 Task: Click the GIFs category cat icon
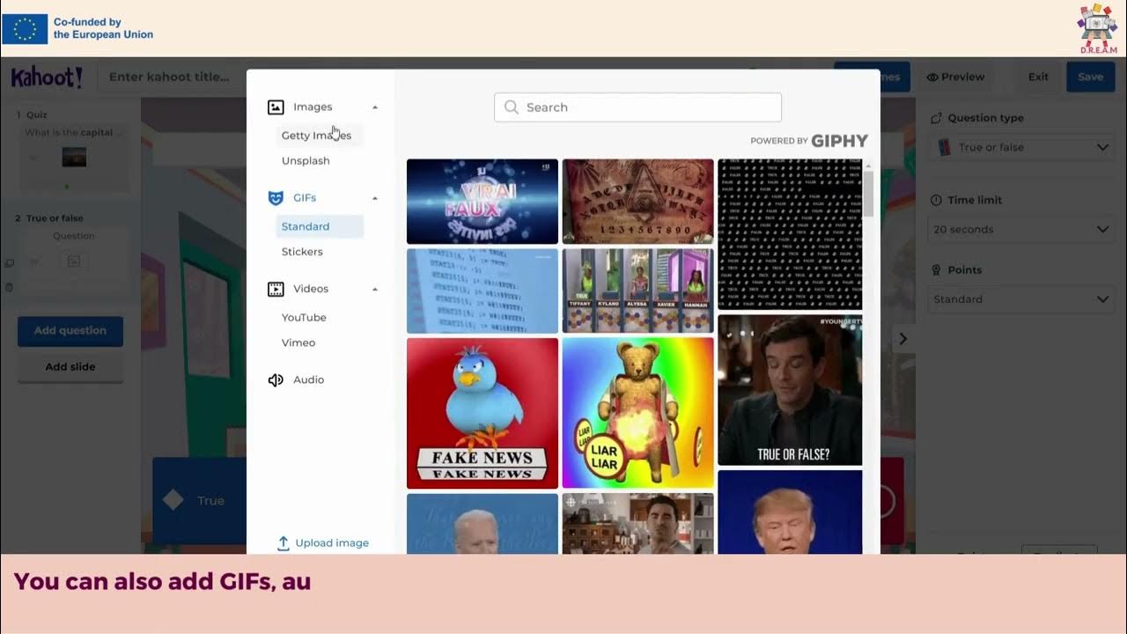(x=276, y=198)
